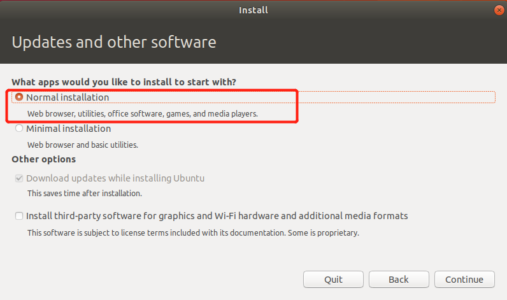Select the Minimal installation radio button

coord(19,129)
